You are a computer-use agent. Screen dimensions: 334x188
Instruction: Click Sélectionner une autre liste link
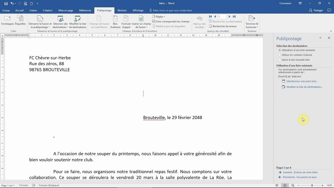pos(302,81)
